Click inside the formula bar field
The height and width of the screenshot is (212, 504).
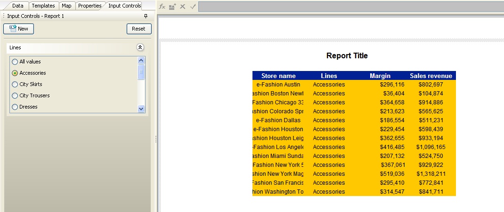pos(351,7)
